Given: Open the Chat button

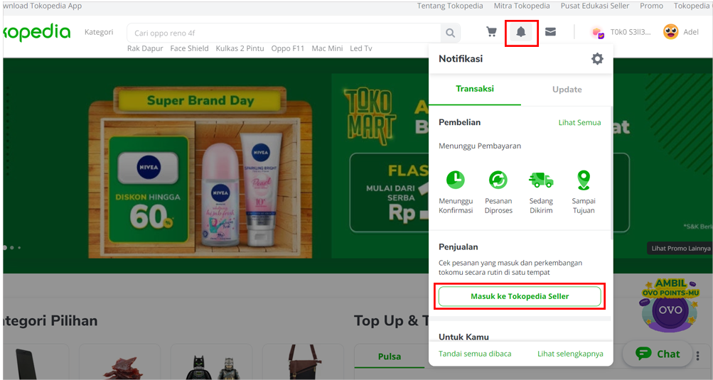Looking at the screenshot, I should pos(658,354).
